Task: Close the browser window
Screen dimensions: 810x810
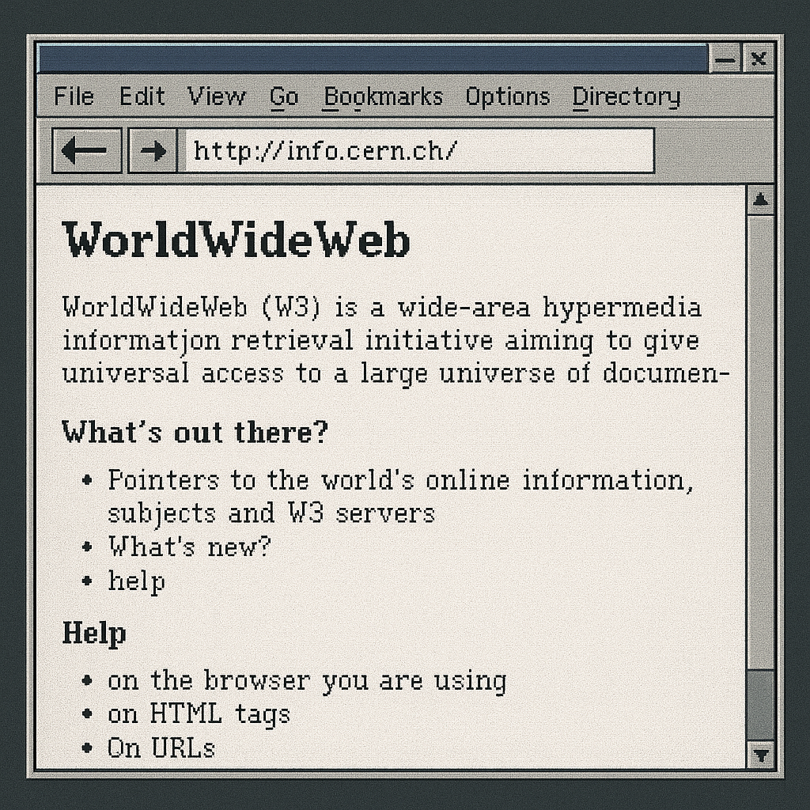Action: point(758,59)
